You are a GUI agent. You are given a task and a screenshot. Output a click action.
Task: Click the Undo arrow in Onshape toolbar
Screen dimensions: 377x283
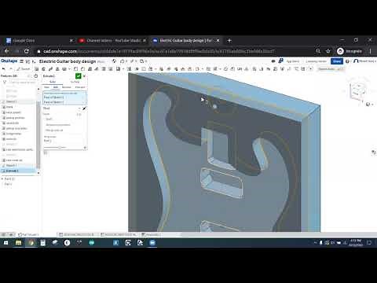click(x=4, y=68)
